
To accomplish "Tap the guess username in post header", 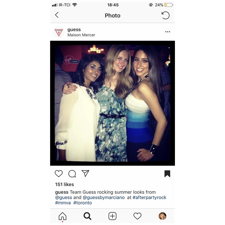I will pos(74,30).
